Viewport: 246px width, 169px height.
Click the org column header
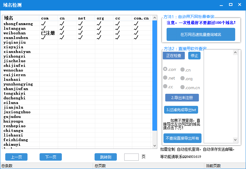(104, 18)
